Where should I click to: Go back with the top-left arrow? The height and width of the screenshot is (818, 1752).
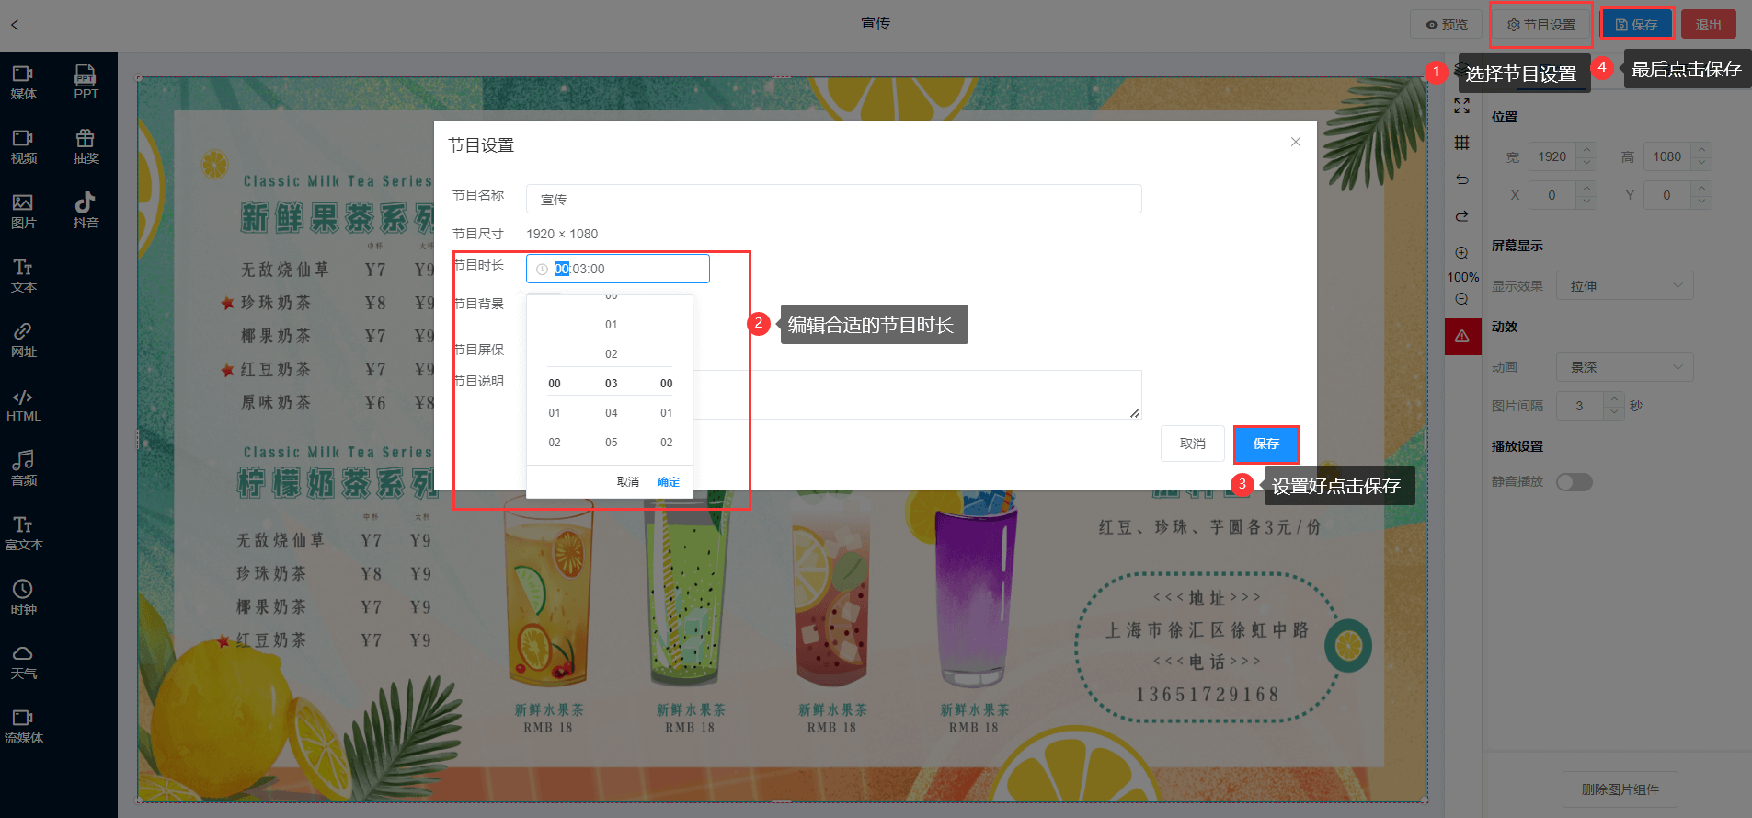tap(15, 25)
